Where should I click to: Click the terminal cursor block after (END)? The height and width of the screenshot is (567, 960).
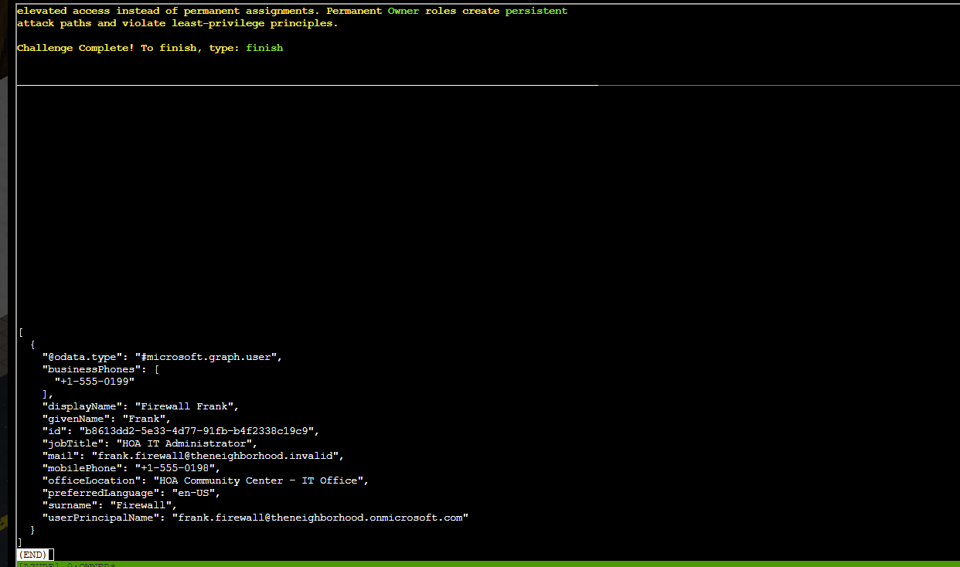51,555
